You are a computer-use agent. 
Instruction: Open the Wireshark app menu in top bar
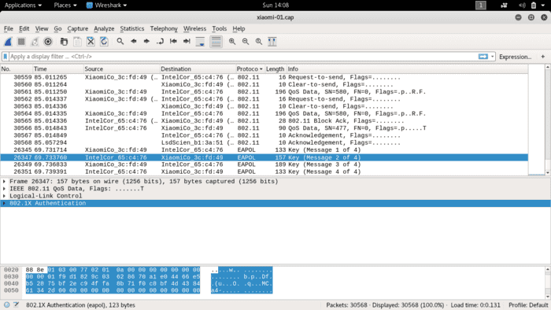(106, 6)
